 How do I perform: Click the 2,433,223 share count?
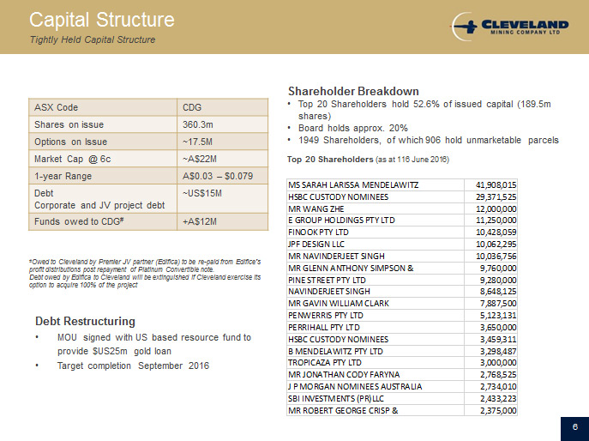point(498,398)
